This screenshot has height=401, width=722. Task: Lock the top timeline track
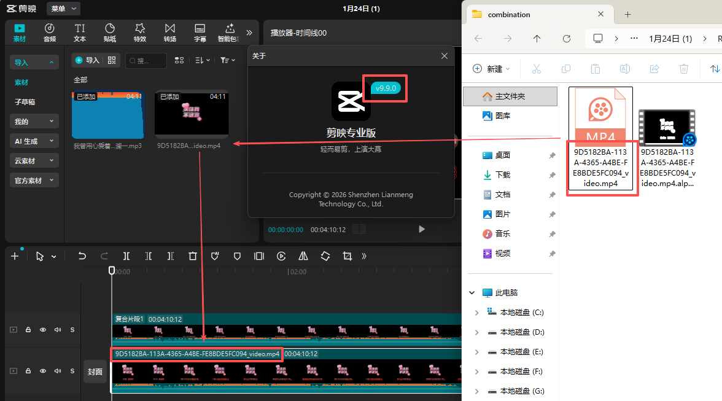pyautogui.click(x=28, y=330)
